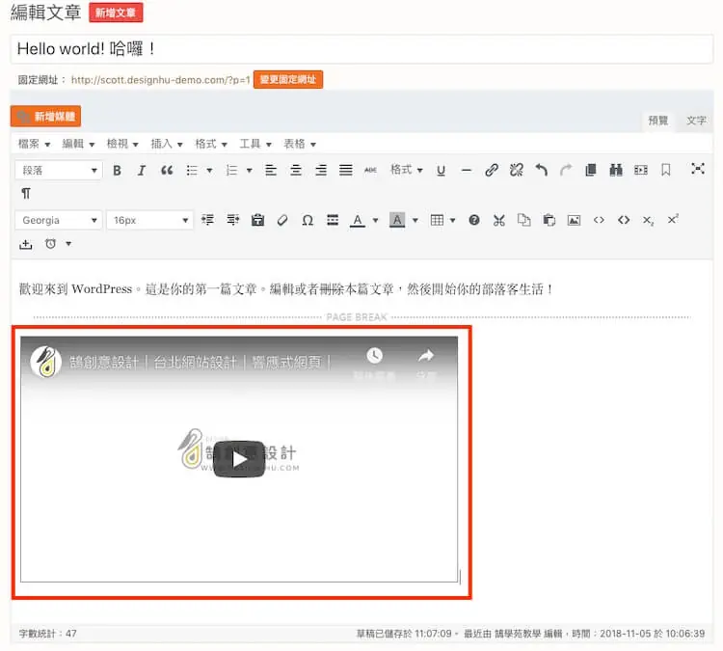This screenshot has width=723, height=651.
Task: Insert a video media embed
Action: 640,171
